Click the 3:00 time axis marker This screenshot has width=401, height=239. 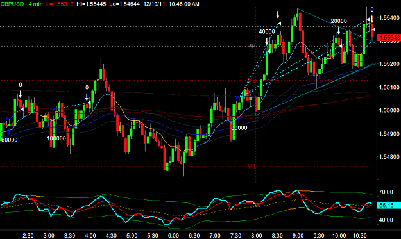tap(49, 235)
